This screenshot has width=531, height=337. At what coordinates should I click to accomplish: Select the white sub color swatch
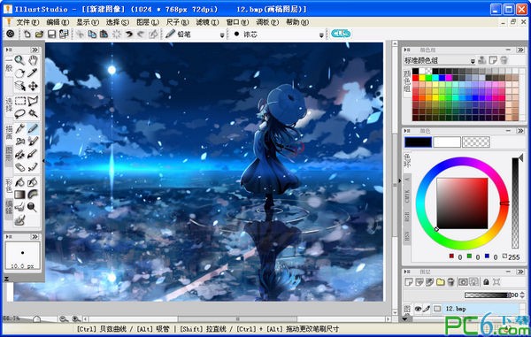[x=447, y=142]
